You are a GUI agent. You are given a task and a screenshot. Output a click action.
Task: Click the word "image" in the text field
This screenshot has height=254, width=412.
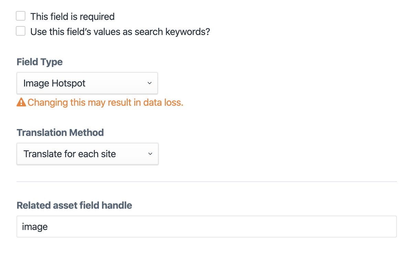35,227
